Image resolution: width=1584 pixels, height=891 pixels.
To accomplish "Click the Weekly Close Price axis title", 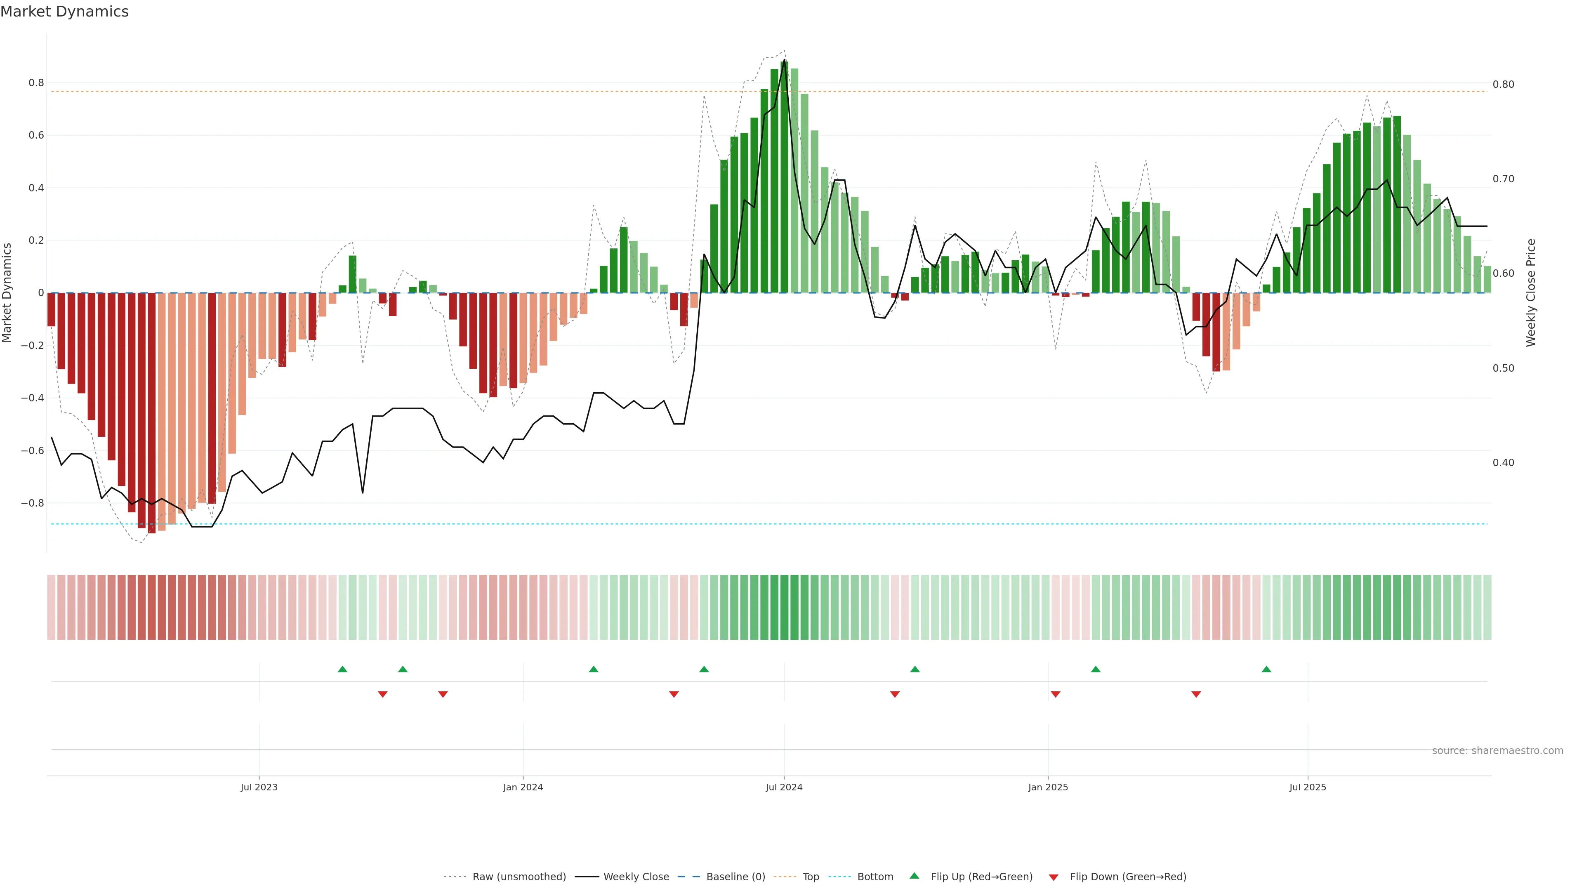I will 1530,293.
